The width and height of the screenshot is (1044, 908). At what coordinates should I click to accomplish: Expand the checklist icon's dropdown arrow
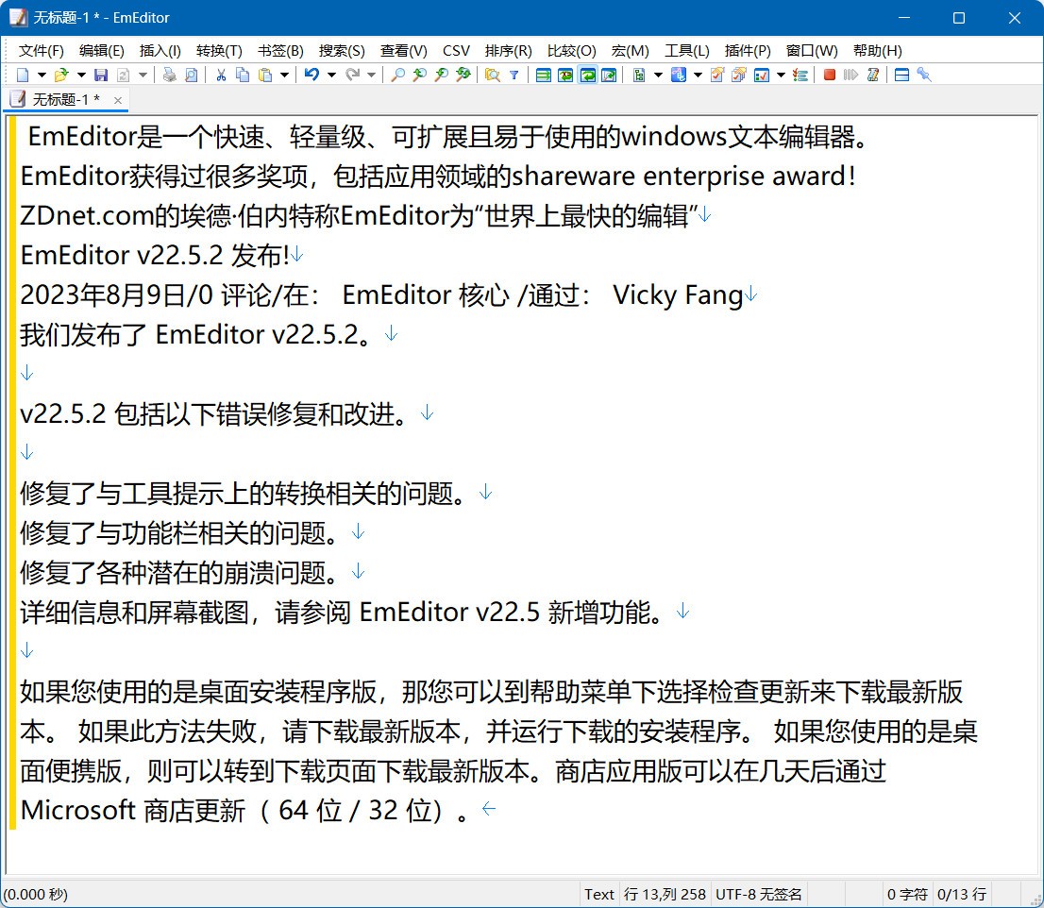point(781,75)
